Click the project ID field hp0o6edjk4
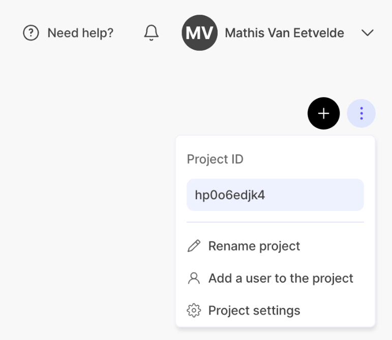Image resolution: width=392 pixels, height=340 pixels. click(x=275, y=195)
